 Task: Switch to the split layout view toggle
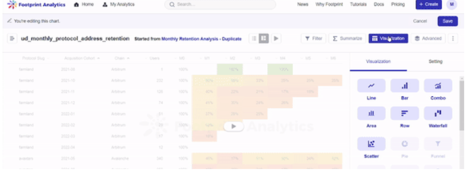264,39
